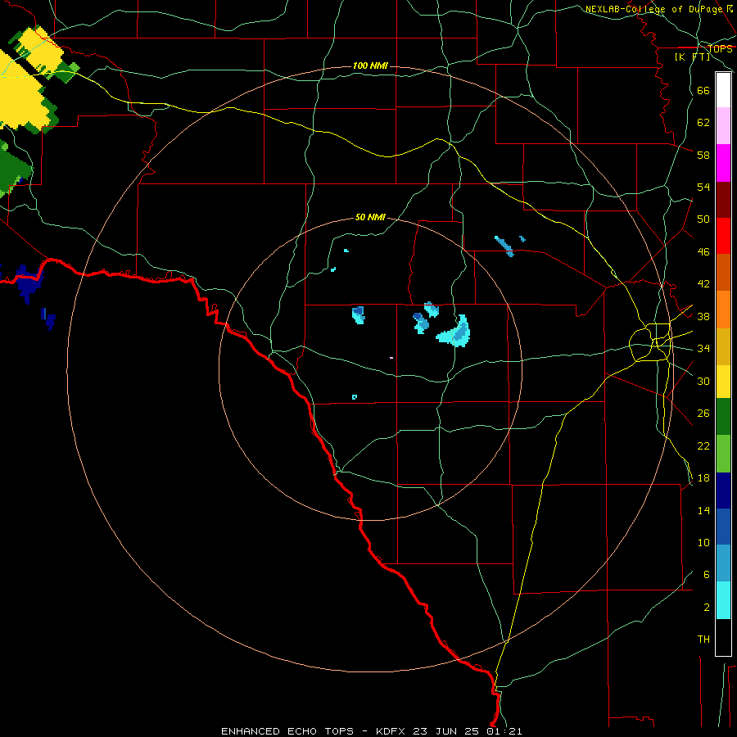Click the '14' legend value
Screen dimensions: 737x737
pos(703,510)
